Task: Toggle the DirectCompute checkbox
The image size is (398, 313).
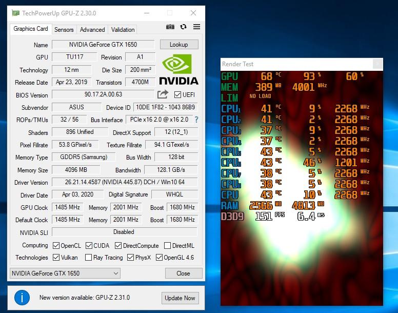Action: pos(118,245)
